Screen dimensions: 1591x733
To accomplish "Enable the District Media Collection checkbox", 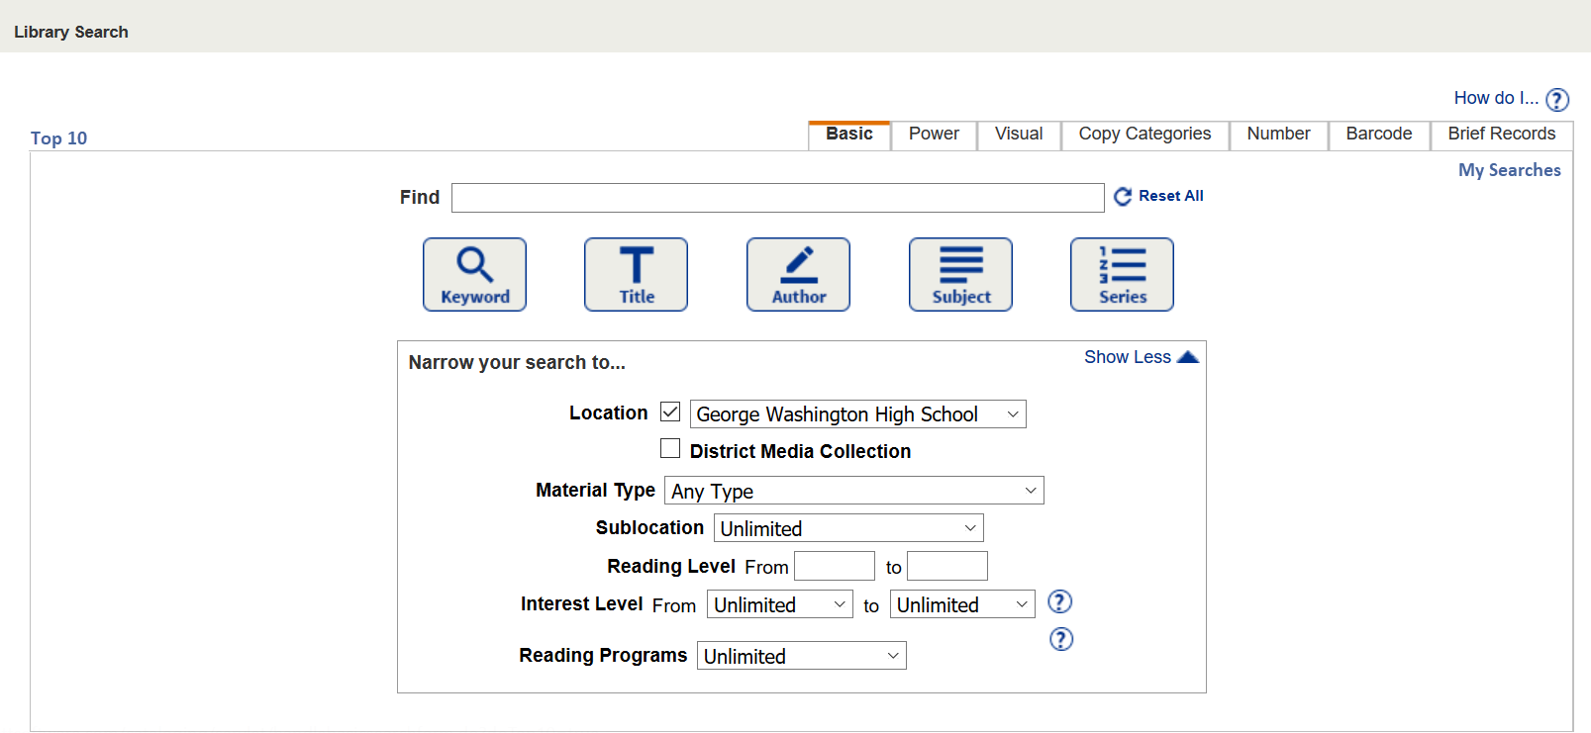I will pos(670,449).
